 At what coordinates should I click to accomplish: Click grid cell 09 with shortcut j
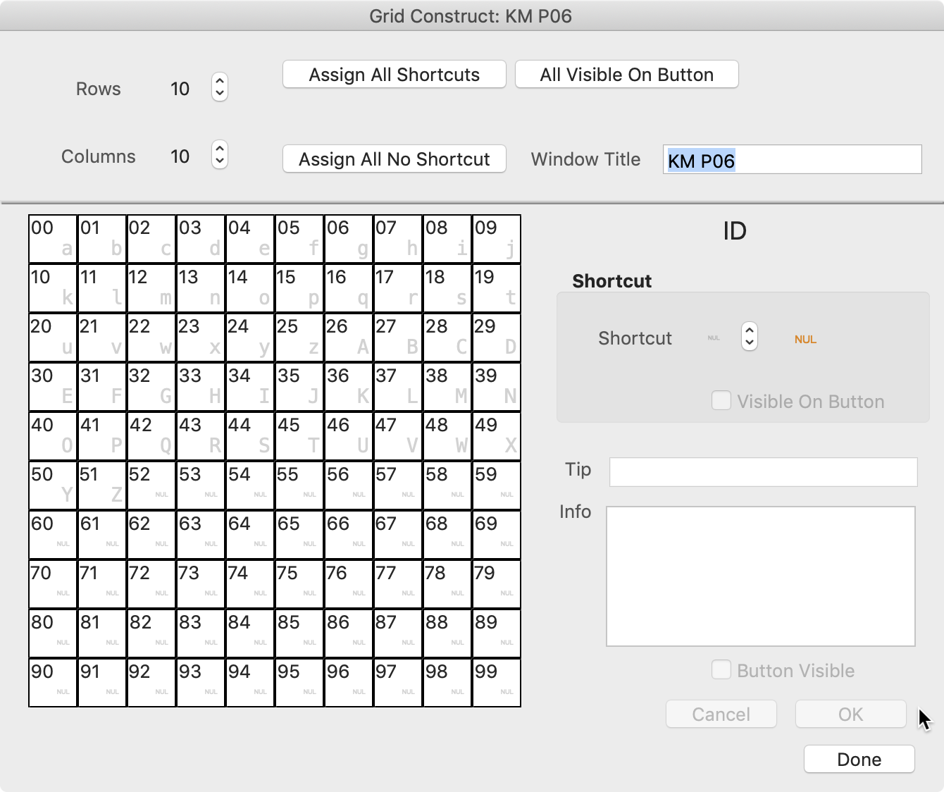click(x=497, y=239)
